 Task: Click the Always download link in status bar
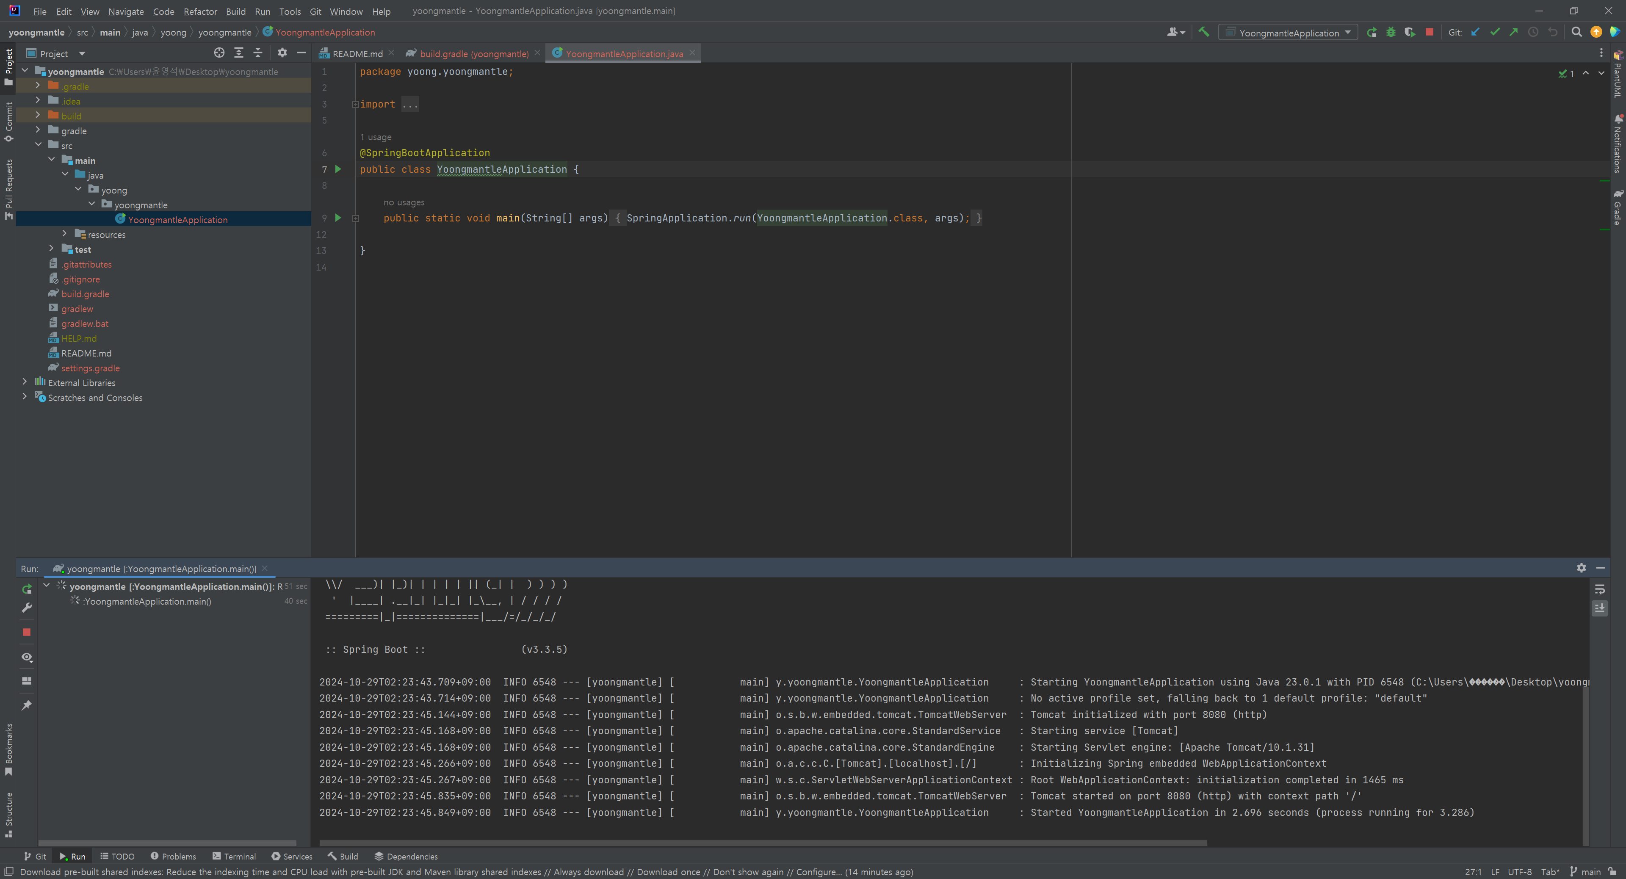[588, 872]
